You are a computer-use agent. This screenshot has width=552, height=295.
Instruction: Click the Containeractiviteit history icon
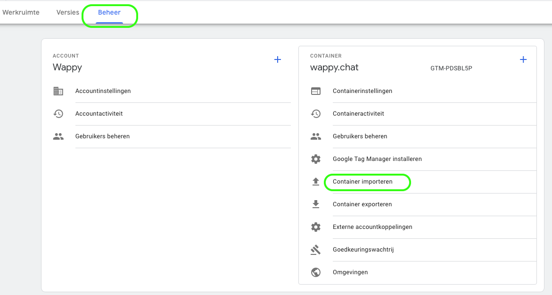[316, 113]
